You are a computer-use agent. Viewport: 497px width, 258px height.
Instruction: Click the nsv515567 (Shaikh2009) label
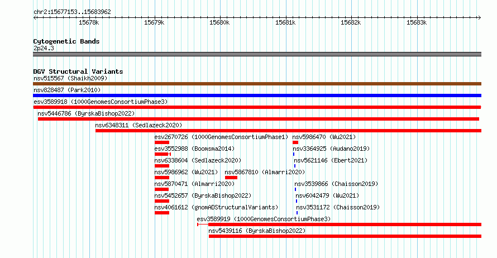coord(70,78)
